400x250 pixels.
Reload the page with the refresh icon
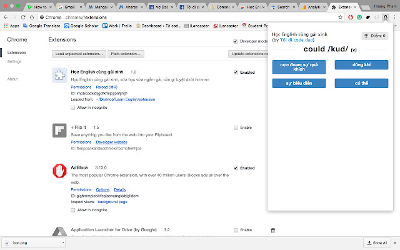[x=23, y=17]
